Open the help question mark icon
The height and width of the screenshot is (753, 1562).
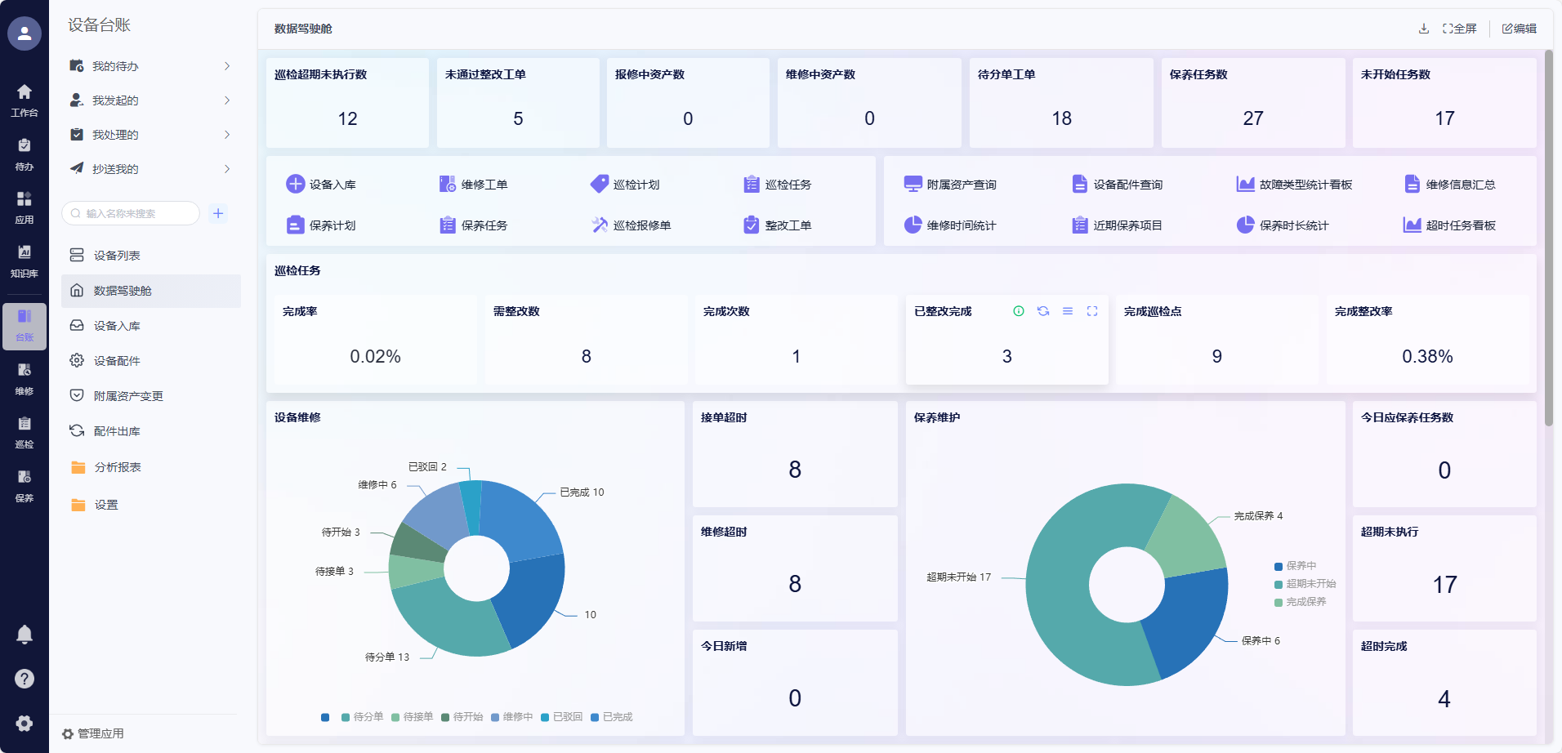[x=25, y=679]
